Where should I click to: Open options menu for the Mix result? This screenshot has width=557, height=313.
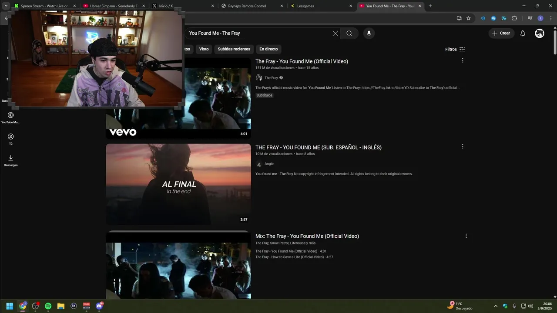(x=466, y=236)
